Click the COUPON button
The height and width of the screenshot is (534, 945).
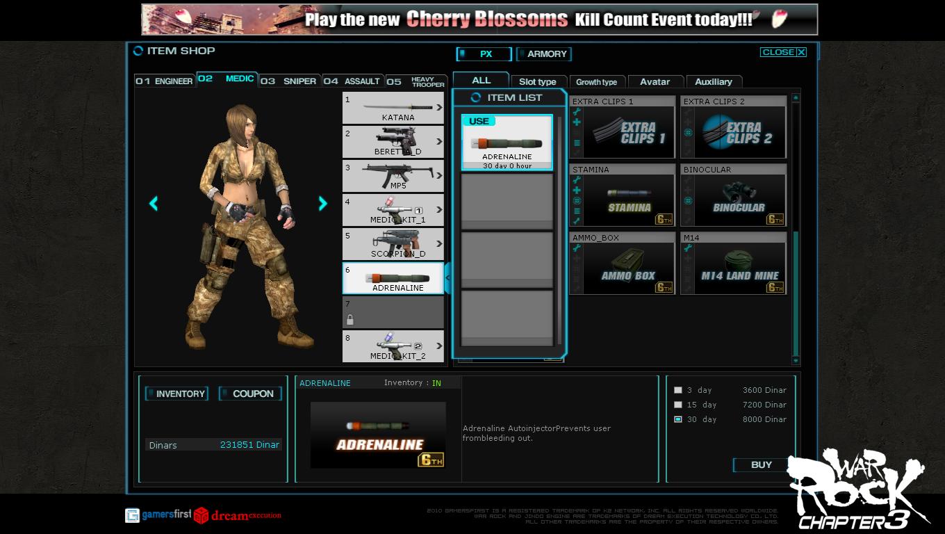[x=250, y=394]
